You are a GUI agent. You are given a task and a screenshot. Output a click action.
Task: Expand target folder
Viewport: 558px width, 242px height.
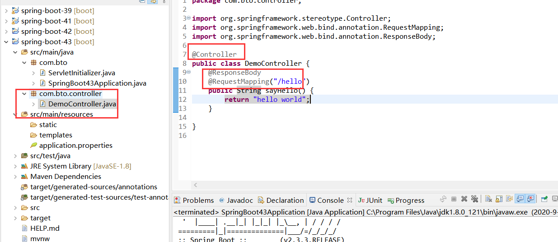coord(15,218)
